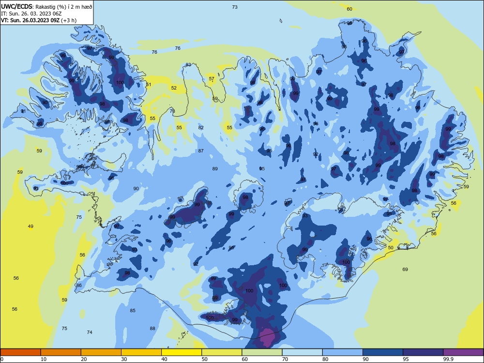
Task: Click the purple above-99.9 legend swatch
Action: click(463, 352)
